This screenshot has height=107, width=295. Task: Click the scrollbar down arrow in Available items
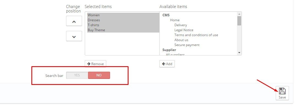point(239,53)
